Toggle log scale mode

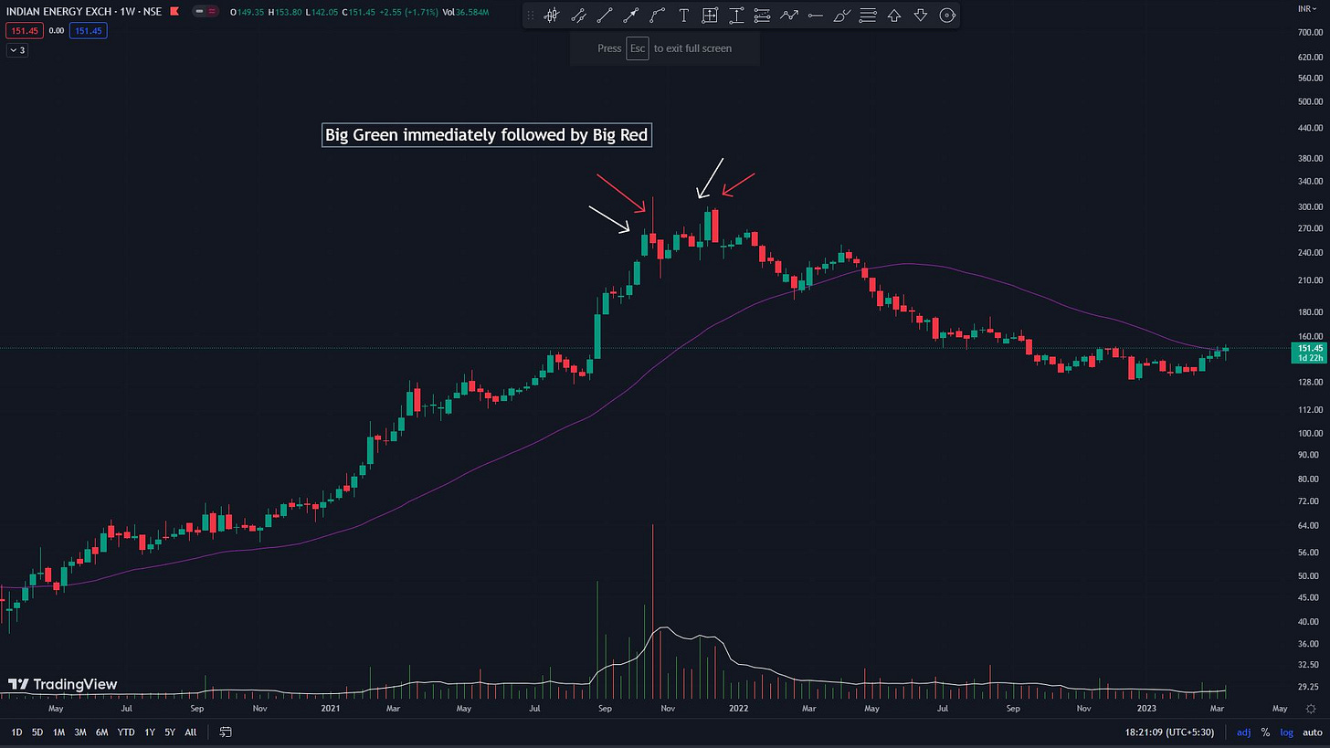[1286, 732]
